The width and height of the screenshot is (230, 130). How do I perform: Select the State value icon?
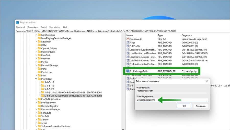click(128, 89)
